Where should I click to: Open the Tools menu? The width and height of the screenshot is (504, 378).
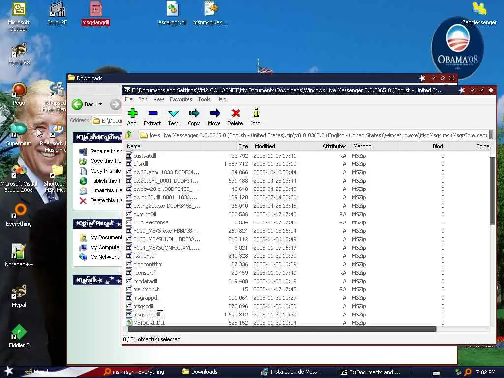204,99
